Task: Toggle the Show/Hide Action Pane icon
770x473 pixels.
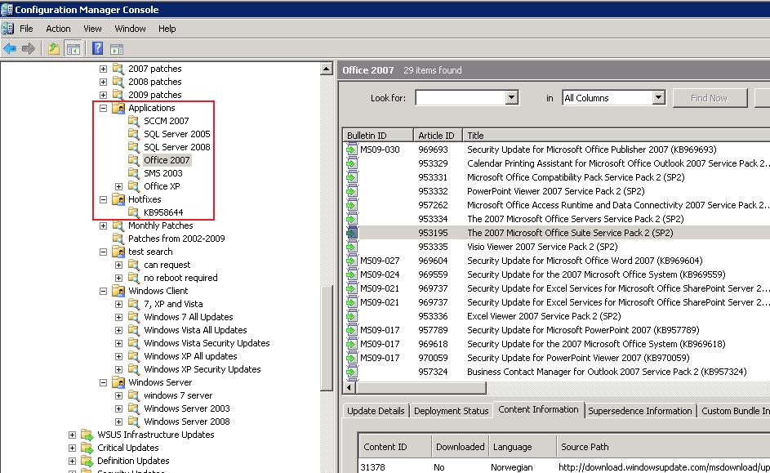Action: point(117,49)
